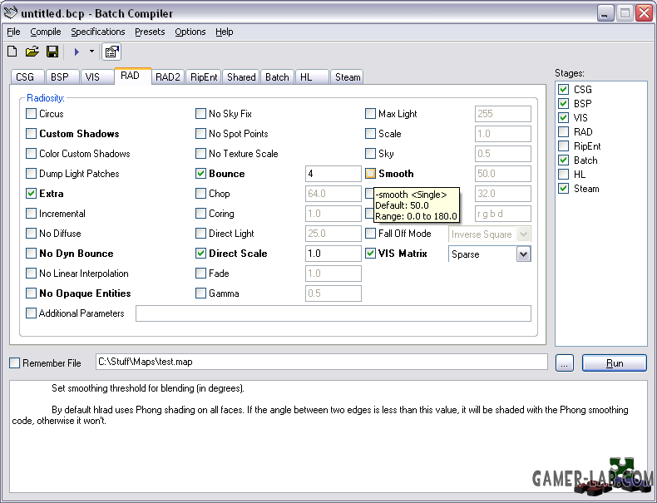Click the map file path field
657x503 pixels.
[x=321, y=362]
